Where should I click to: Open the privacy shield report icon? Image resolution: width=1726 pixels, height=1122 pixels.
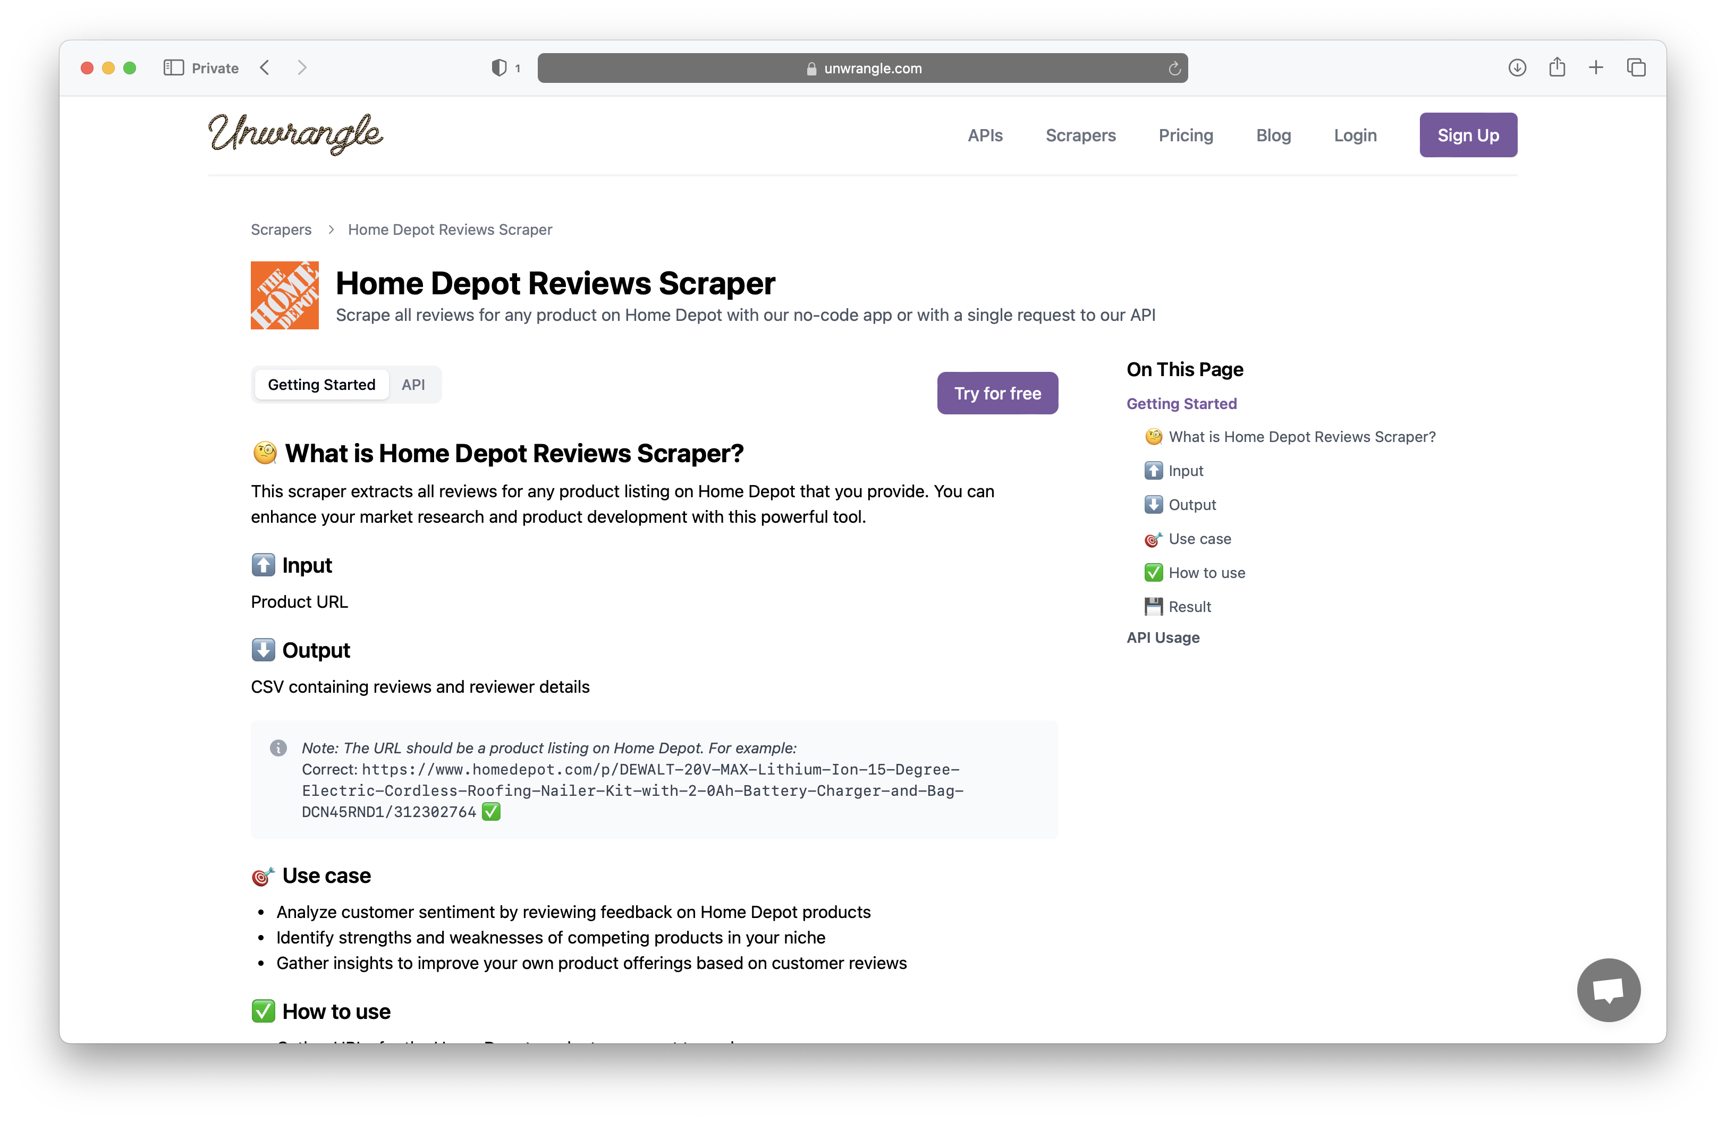(499, 67)
